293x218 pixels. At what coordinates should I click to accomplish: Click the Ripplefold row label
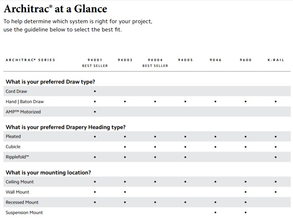point(17,157)
